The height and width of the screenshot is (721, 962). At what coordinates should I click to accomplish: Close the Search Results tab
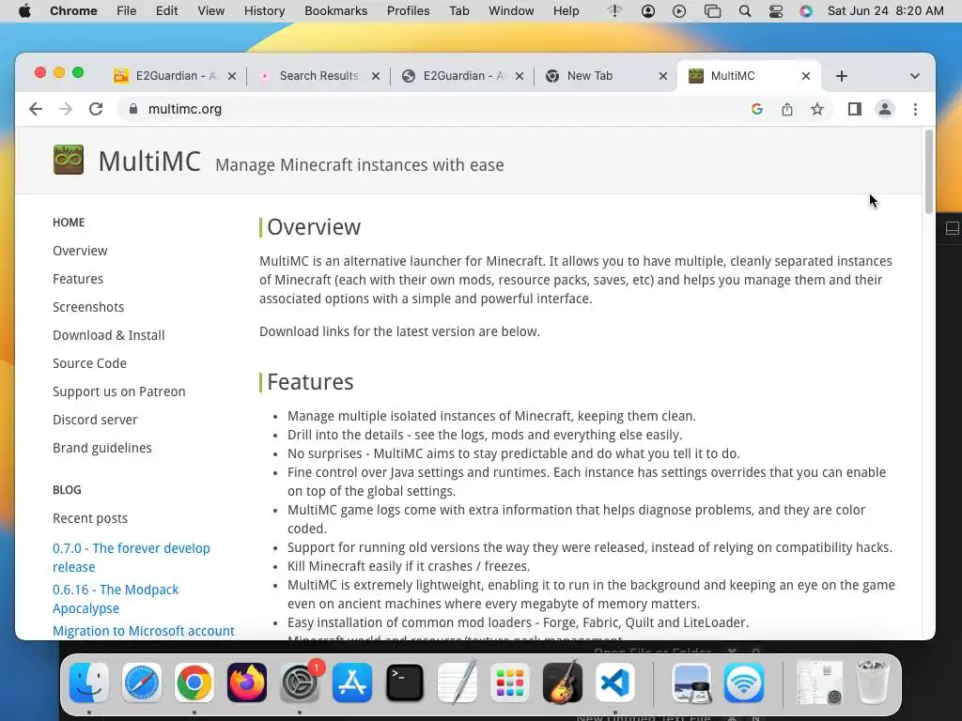[376, 76]
